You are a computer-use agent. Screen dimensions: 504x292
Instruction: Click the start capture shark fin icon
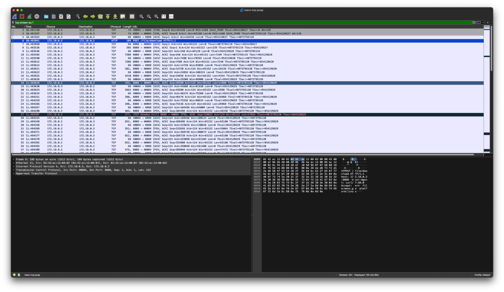pyautogui.click(x=15, y=16)
